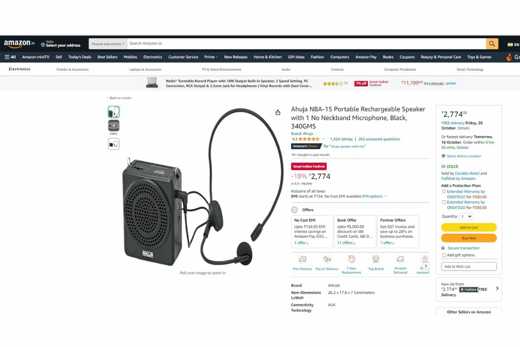
Task: Open the All hamburger menu
Action: pyautogui.click(x=10, y=57)
